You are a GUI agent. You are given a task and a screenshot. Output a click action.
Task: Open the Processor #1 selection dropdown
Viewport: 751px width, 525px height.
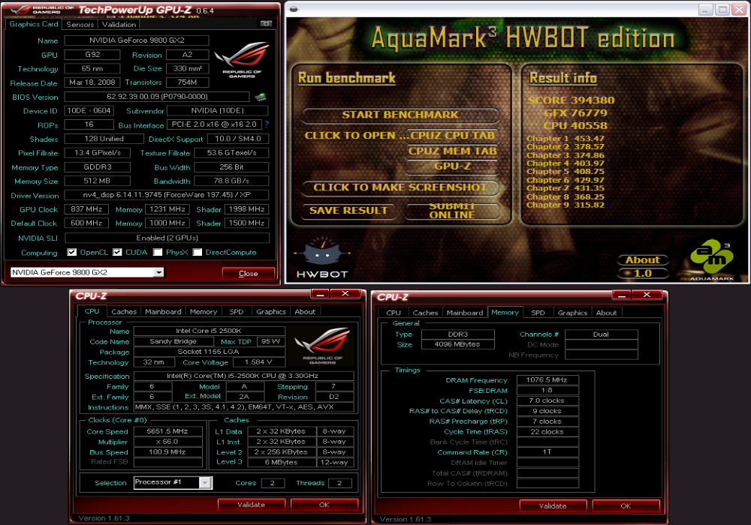205,482
